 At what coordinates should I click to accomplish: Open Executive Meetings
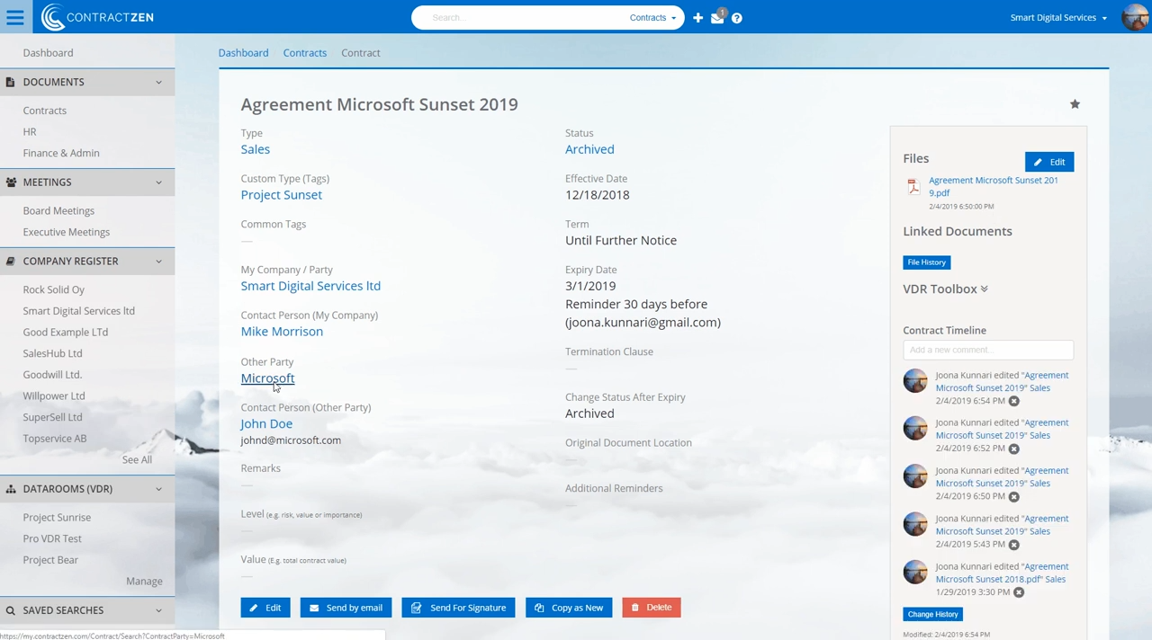pos(67,232)
